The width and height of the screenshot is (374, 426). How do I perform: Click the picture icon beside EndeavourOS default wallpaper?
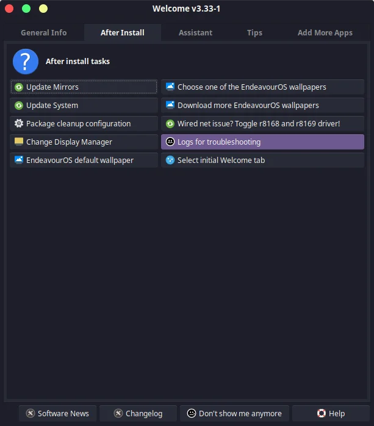(x=19, y=160)
